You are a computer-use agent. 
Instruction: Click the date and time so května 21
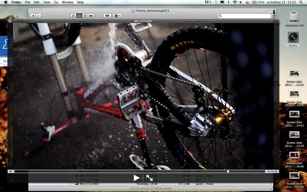point(281,3)
